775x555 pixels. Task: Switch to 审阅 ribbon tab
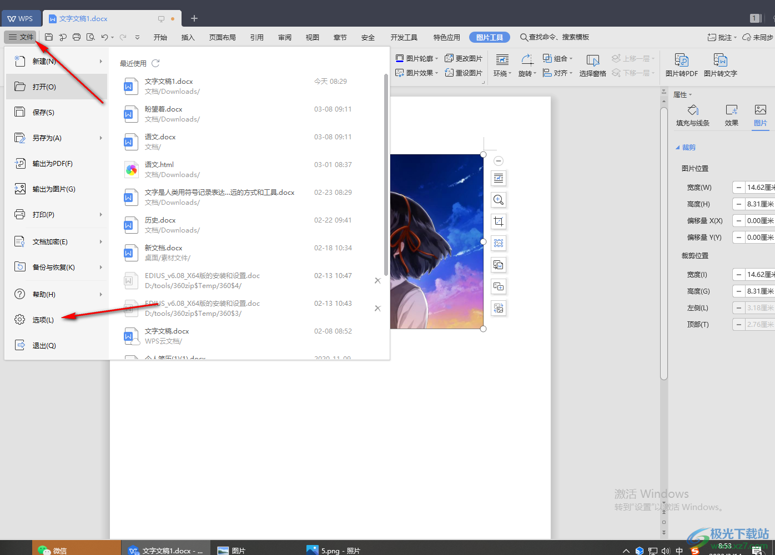285,37
